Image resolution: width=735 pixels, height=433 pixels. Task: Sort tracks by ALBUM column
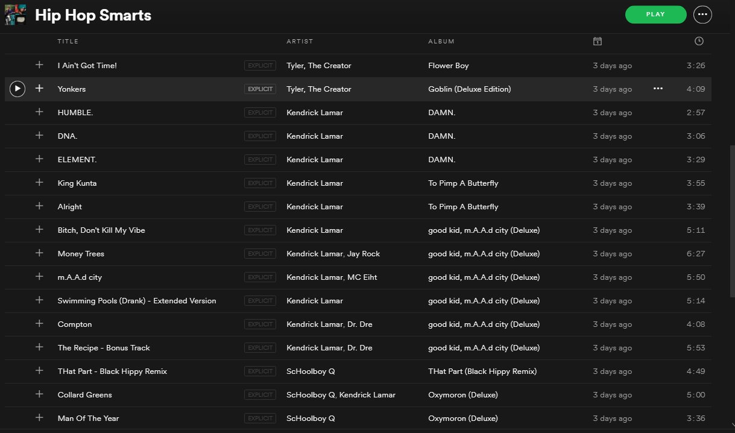441,42
